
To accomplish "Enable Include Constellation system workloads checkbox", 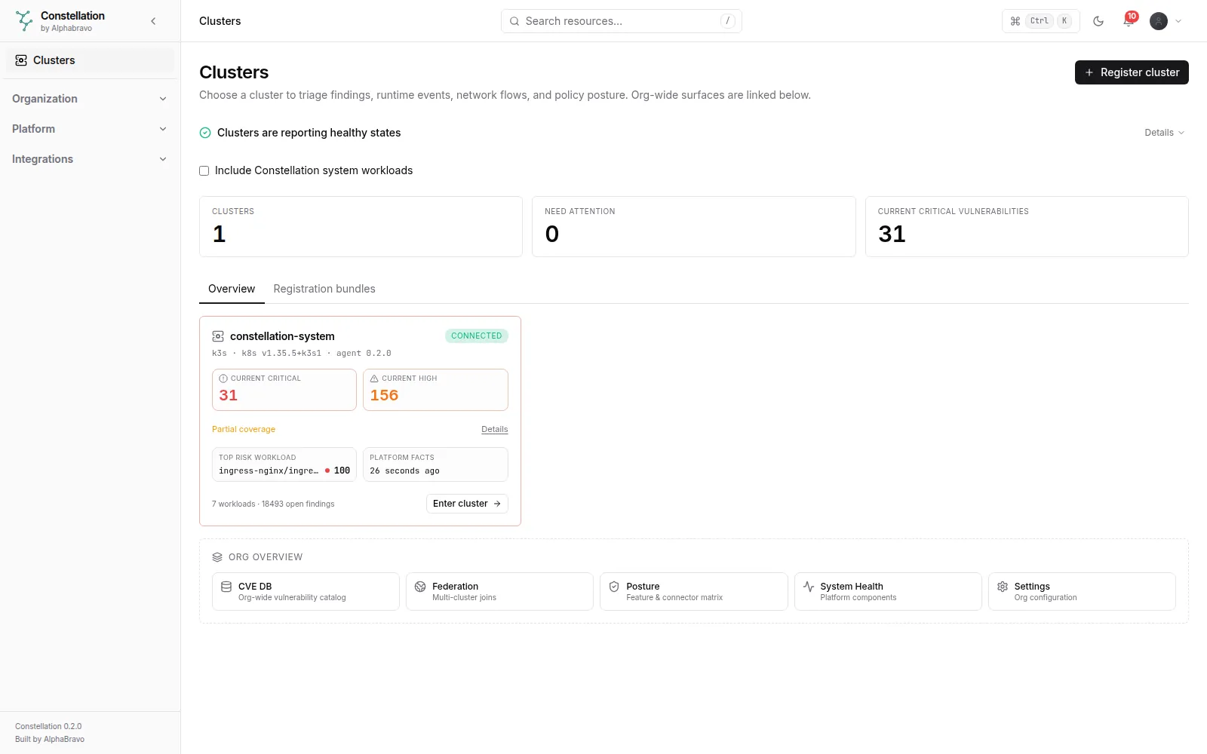I will coord(204,171).
